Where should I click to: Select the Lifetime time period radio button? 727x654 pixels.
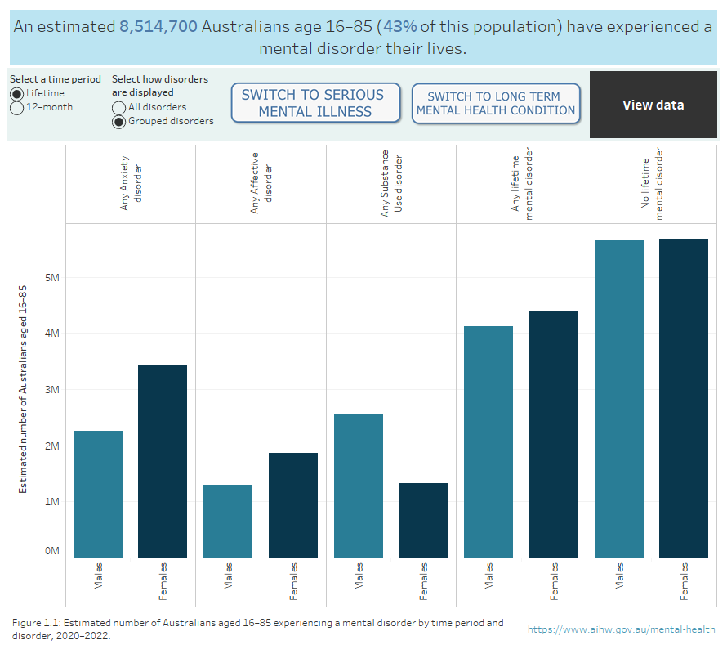coord(17,92)
